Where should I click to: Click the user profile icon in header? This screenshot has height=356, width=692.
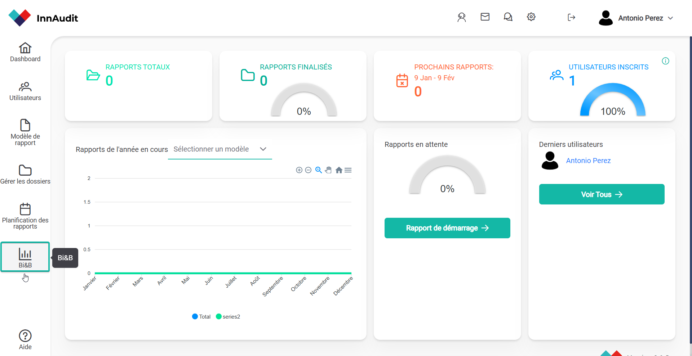[462, 17]
